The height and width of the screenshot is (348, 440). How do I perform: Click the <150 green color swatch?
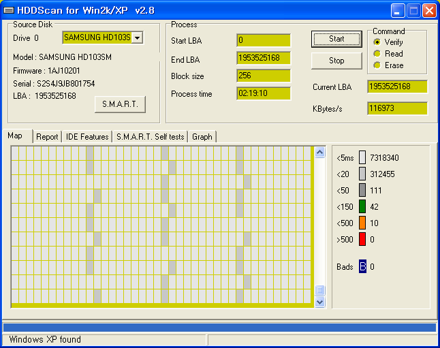(x=362, y=206)
